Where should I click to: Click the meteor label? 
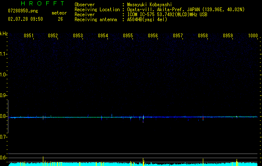pyautogui.click(x=59, y=13)
